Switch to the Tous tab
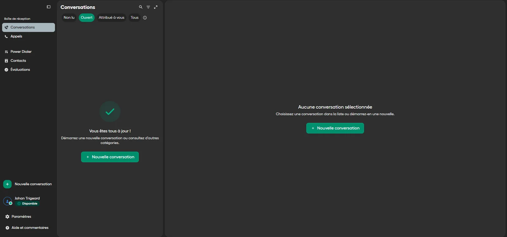 tap(135, 18)
